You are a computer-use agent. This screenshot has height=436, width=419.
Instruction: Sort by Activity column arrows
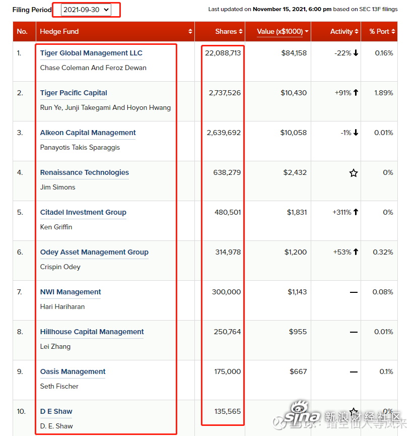tap(357, 31)
